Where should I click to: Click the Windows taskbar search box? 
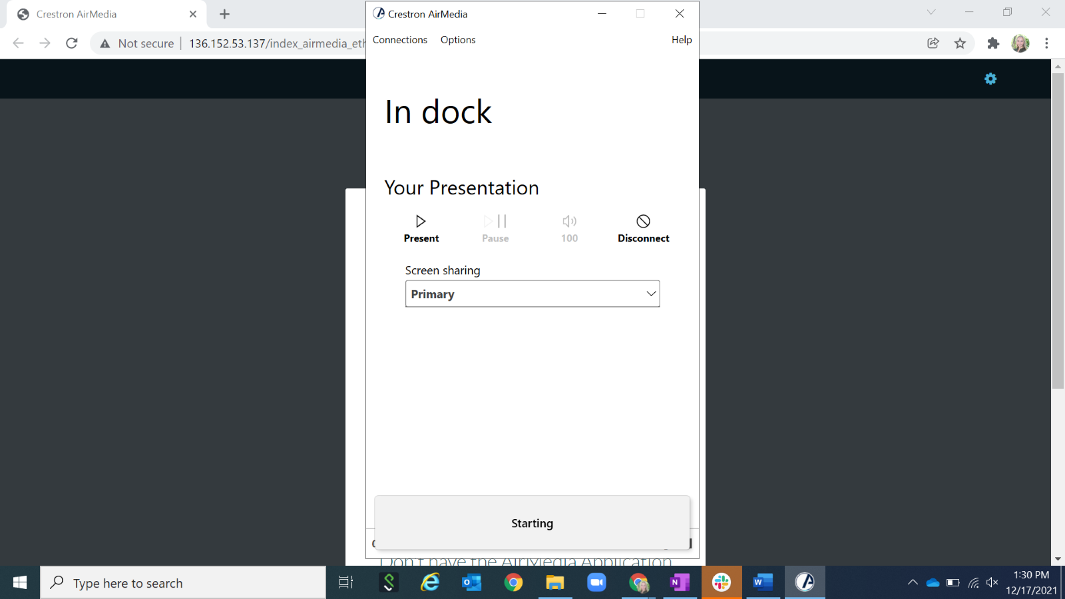[x=183, y=583]
